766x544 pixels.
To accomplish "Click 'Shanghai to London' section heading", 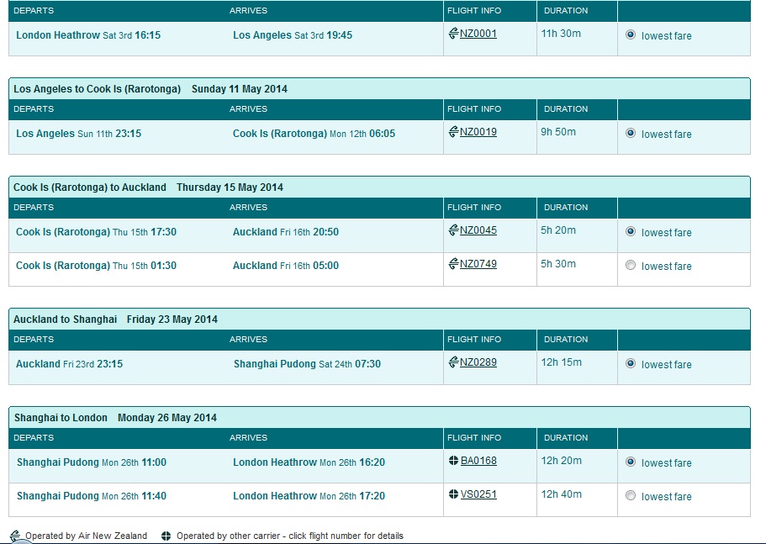I will click(61, 418).
